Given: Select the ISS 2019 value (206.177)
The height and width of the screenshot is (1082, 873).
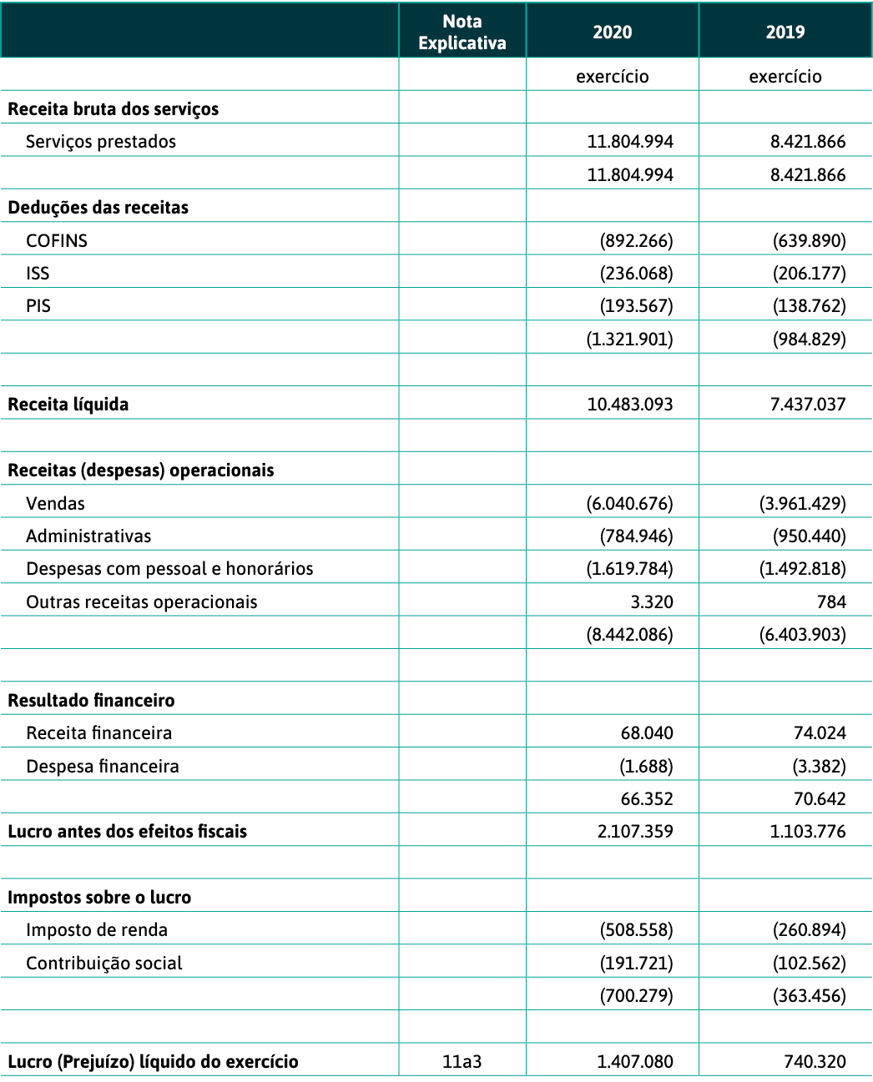Looking at the screenshot, I should pos(809,274).
